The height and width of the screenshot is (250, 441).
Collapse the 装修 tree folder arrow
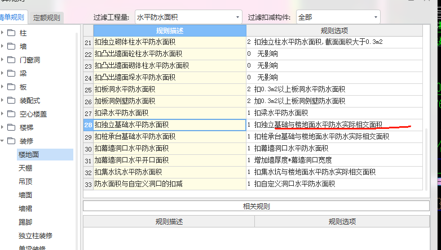[x=2, y=141]
